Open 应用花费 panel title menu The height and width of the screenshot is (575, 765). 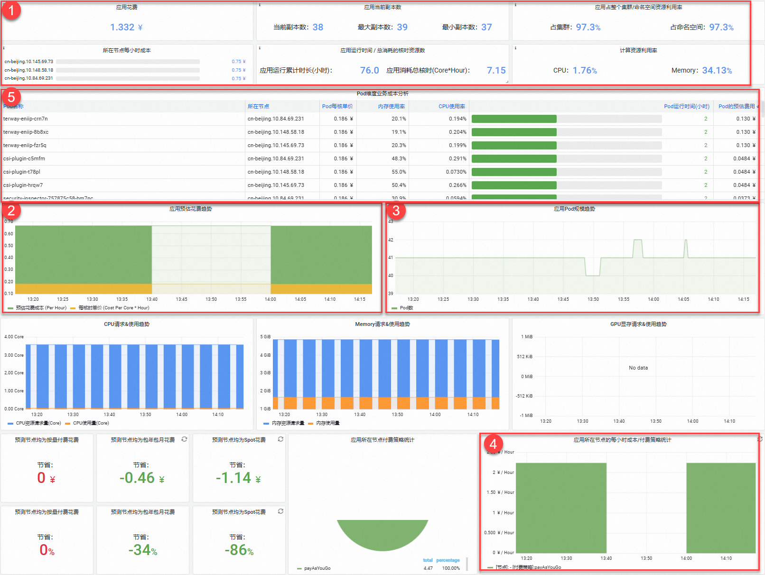pos(127,8)
